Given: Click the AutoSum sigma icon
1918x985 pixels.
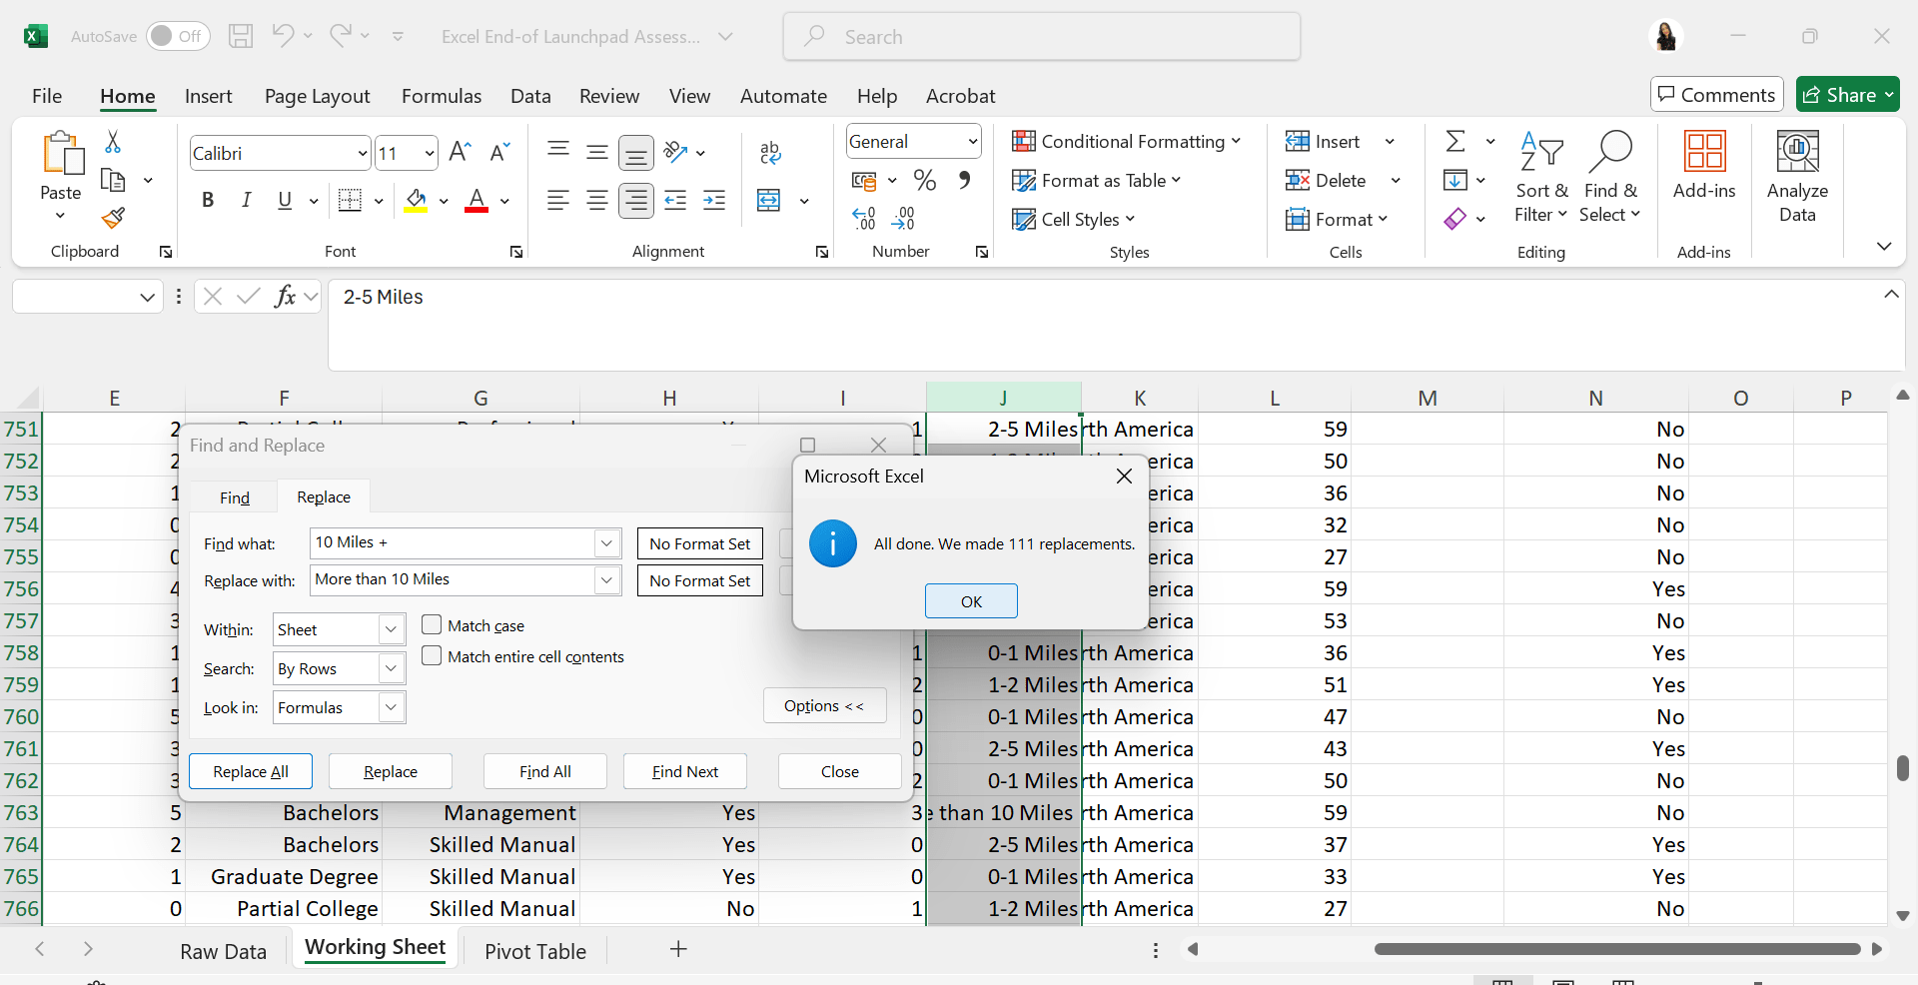Looking at the screenshot, I should click(x=1455, y=142).
